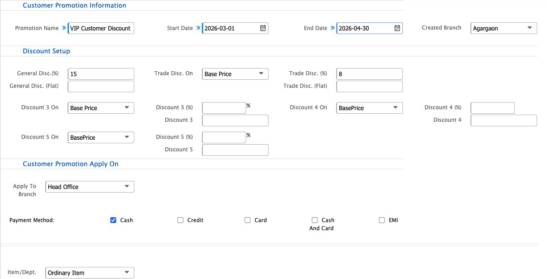The width and height of the screenshot is (547, 279).
Task: Click the Discount 4 (%) input box
Action: coord(492,108)
